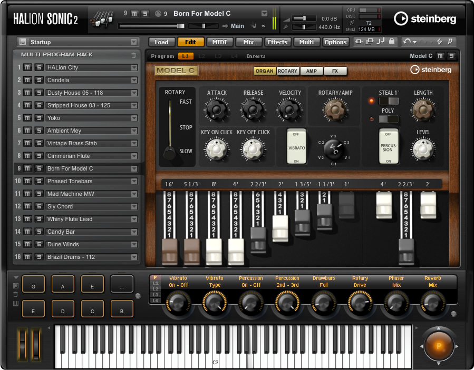Click the lightning bolt icon near the p symbol
The width and height of the screenshot is (474, 370).
click(x=440, y=42)
